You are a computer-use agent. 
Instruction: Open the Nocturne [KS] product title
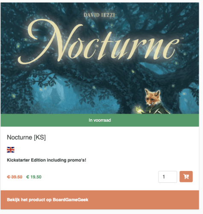point(26,138)
